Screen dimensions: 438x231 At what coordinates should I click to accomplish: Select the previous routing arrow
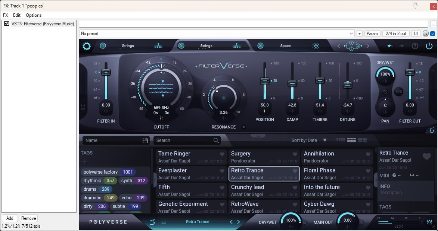339,46
